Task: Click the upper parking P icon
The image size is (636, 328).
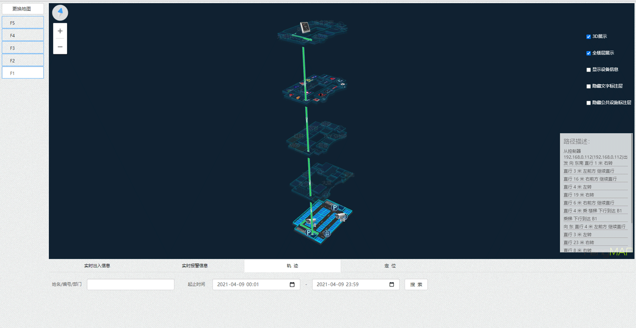Action: click(335, 207)
